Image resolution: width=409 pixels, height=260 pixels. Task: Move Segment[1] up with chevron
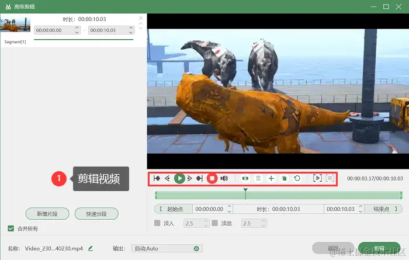[x=141, y=23]
